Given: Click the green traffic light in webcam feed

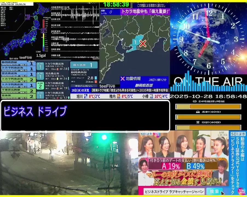Looking at the screenshot, I should (x=104, y=137).
